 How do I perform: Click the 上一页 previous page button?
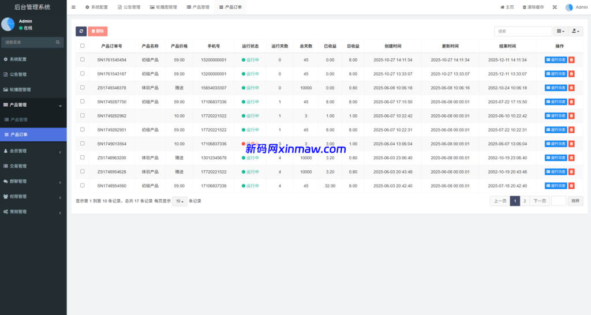500,201
